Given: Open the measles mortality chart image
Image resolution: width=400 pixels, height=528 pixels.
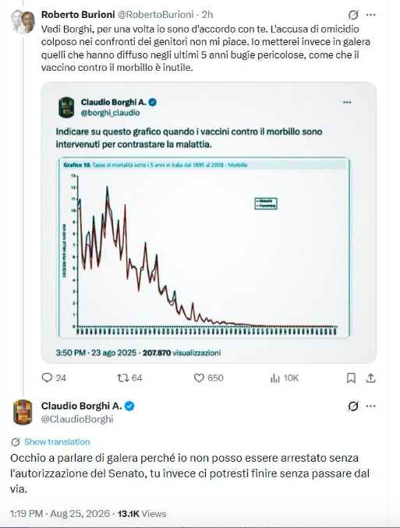Looking at the screenshot, I should [204, 248].
